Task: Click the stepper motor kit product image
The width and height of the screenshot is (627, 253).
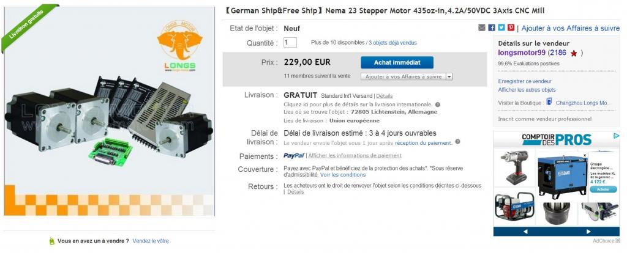Action: click(x=109, y=111)
